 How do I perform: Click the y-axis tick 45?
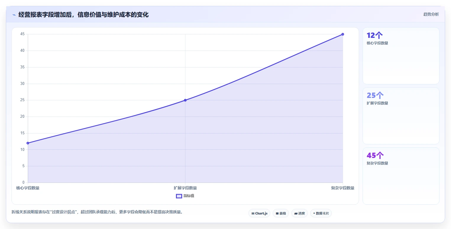[x=22, y=34]
